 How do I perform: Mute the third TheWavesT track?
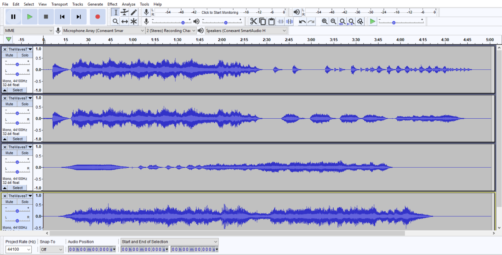click(9, 153)
